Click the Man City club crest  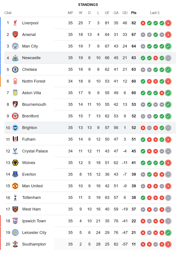(x=15, y=46)
